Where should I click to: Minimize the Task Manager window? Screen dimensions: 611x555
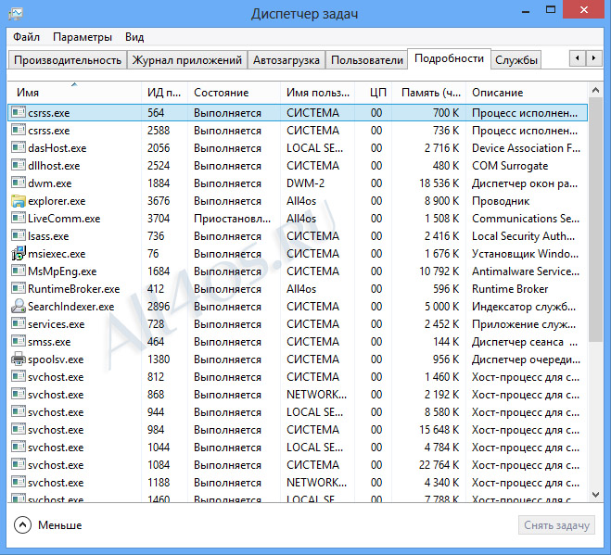(526, 11)
